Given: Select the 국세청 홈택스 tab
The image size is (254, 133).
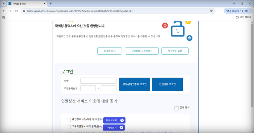Looking at the screenshot, I should coord(27,4).
